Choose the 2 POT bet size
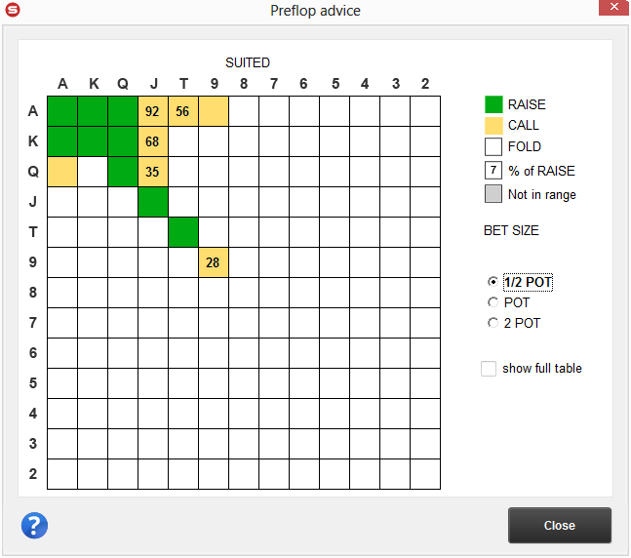This screenshot has width=631, height=558. (493, 323)
